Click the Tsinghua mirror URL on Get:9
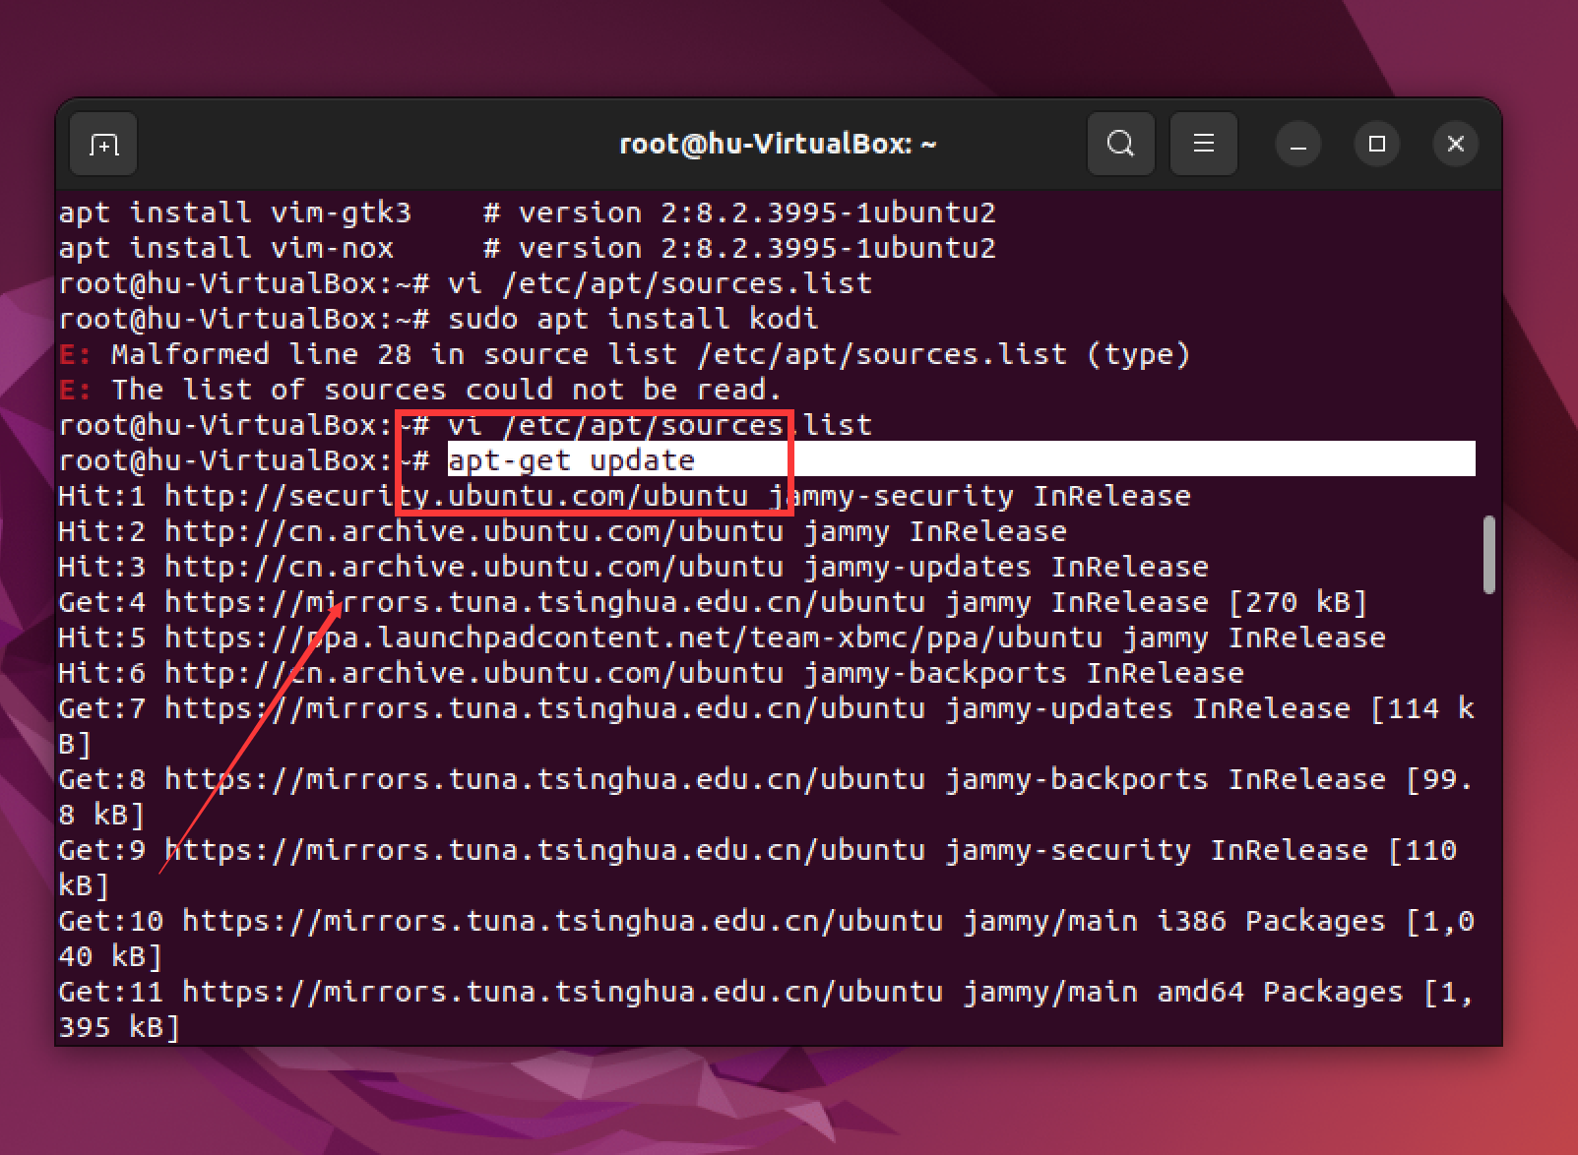The width and height of the screenshot is (1578, 1155). pyautogui.click(x=544, y=850)
